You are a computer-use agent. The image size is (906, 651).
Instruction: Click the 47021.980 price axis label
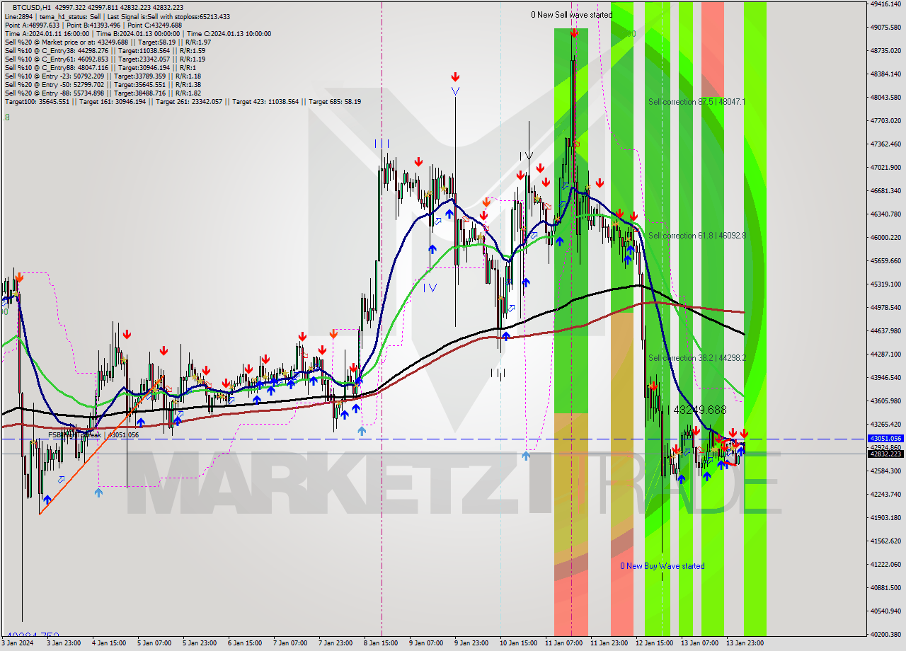(885, 167)
